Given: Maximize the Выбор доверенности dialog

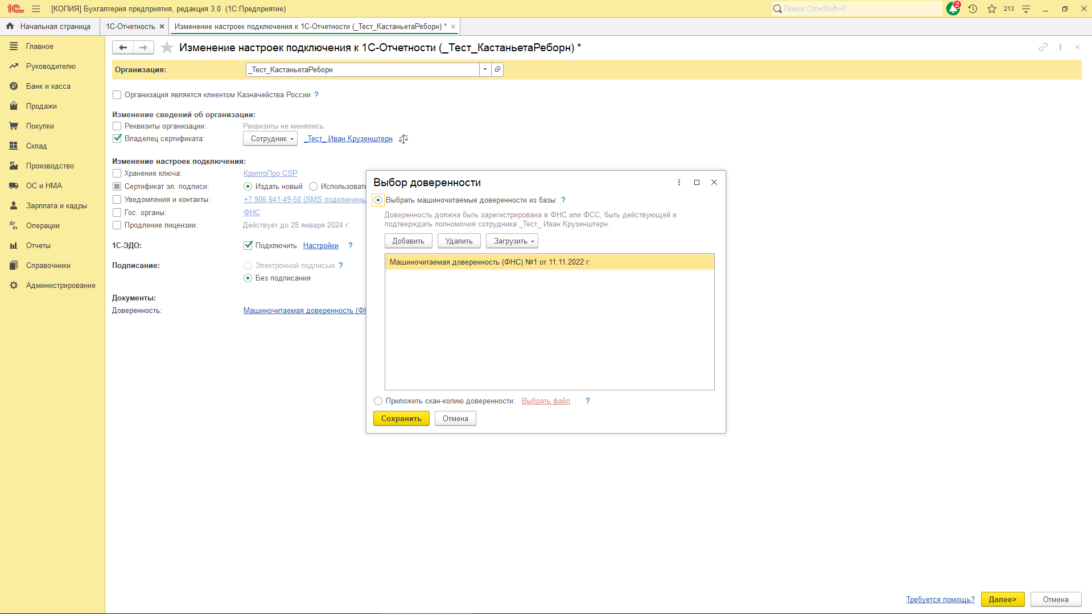Looking at the screenshot, I should pyautogui.click(x=697, y=183).
